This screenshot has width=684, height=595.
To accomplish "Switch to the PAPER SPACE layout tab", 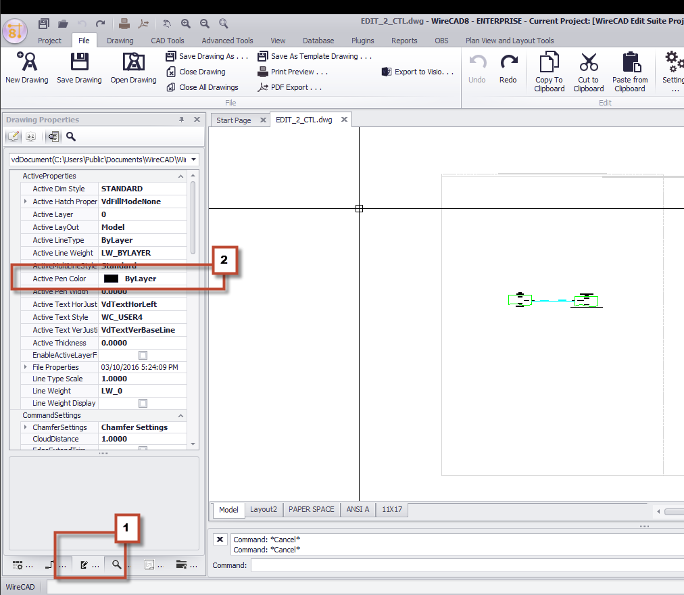I will coord(312,509).
